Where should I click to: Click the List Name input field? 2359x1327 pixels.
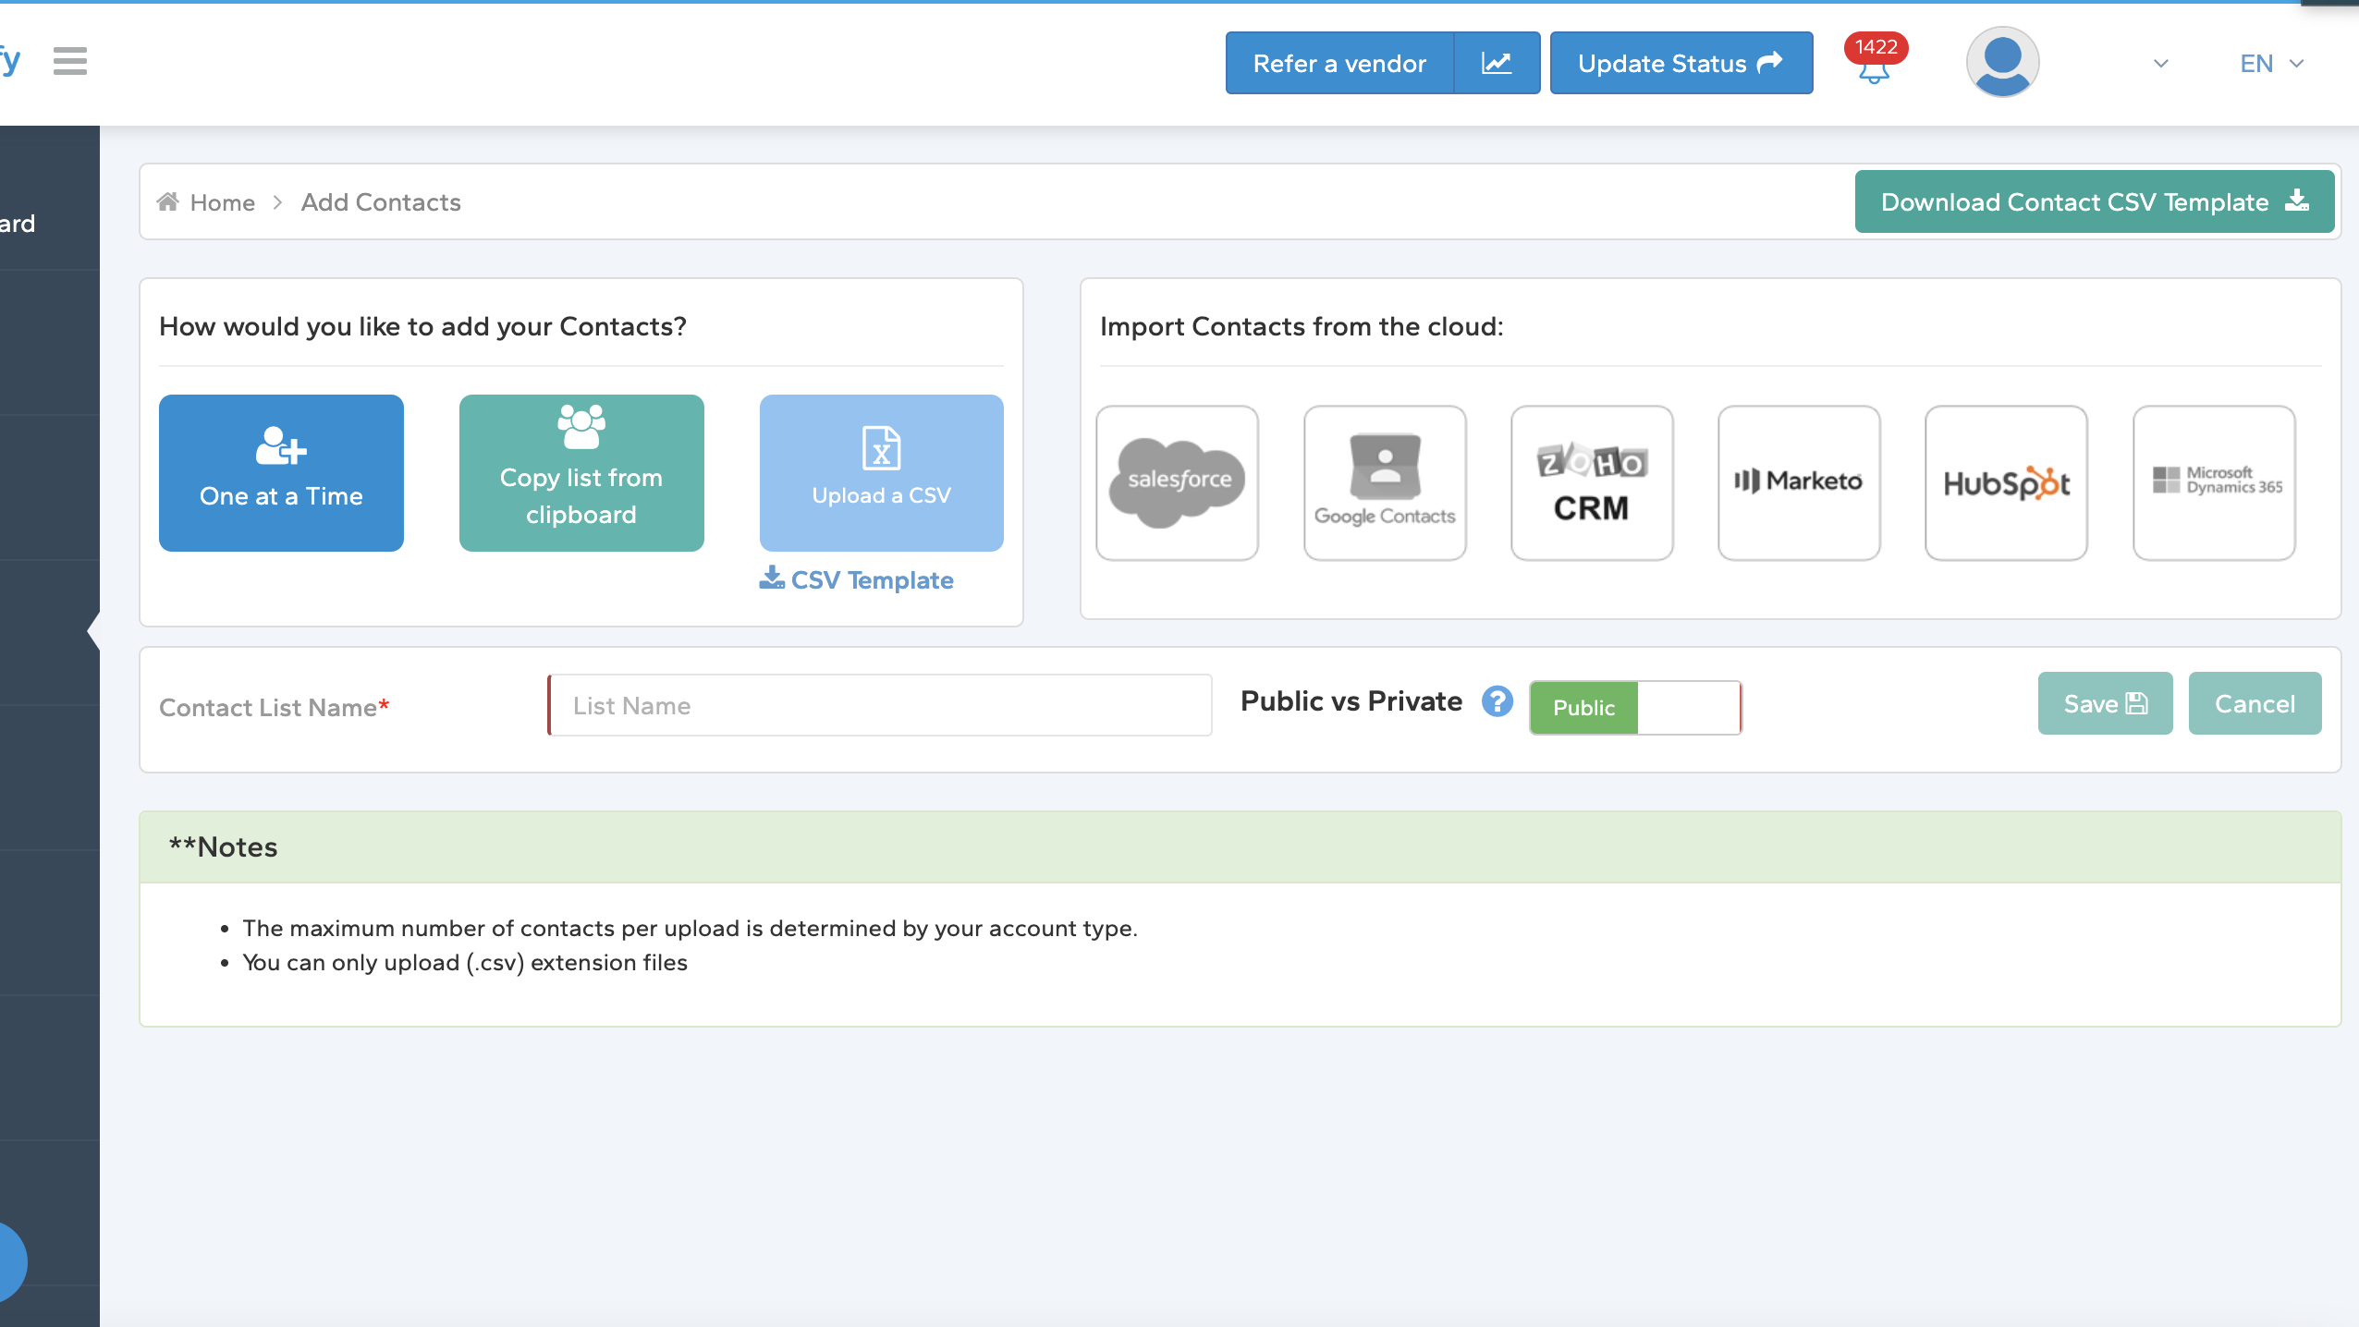878,704
